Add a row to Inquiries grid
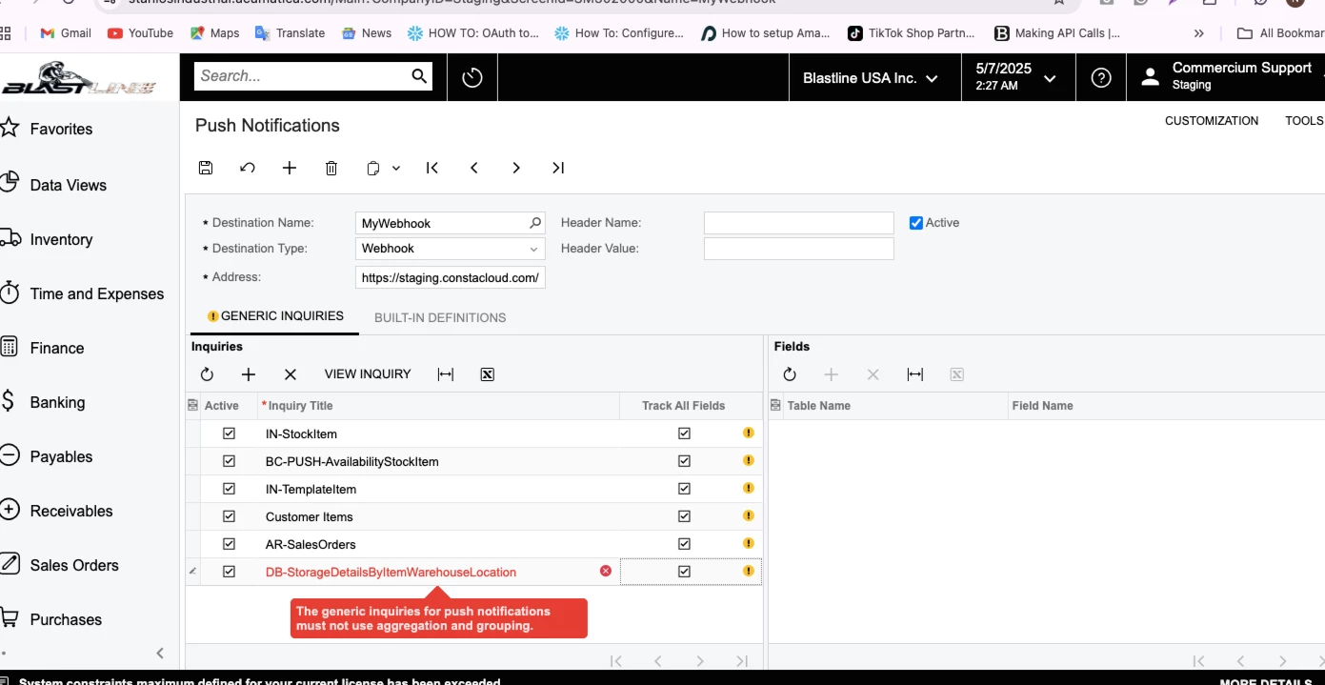 (249, 374)
